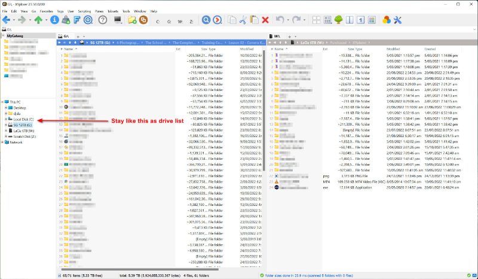Image resolution: width=478 pixels, height=279 pixels.
Task: Click the scissors Cut icon
Action: (x=243, y=20)
